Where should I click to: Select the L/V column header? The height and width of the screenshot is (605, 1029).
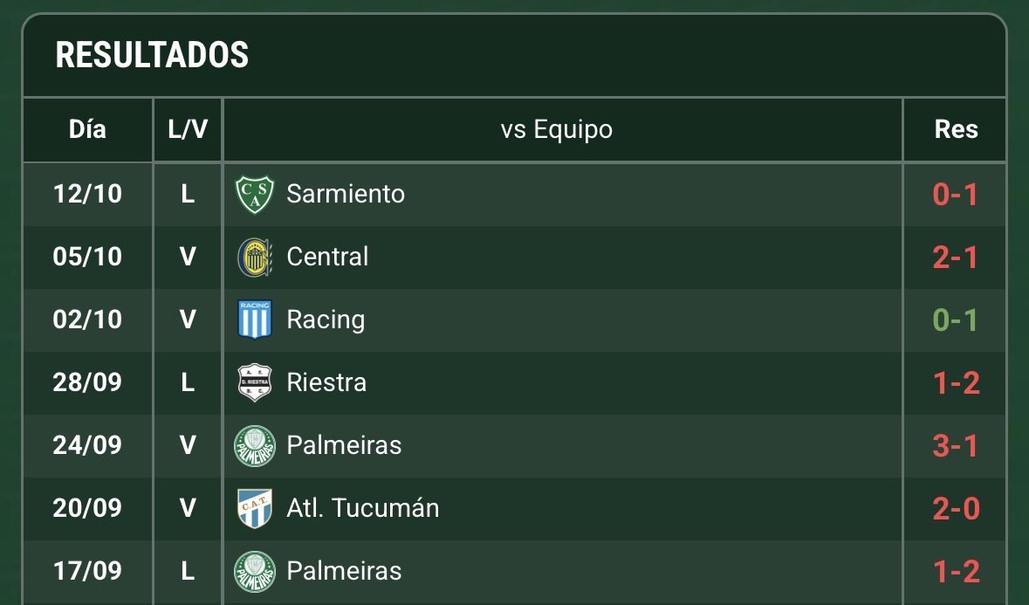pos(188,129)
